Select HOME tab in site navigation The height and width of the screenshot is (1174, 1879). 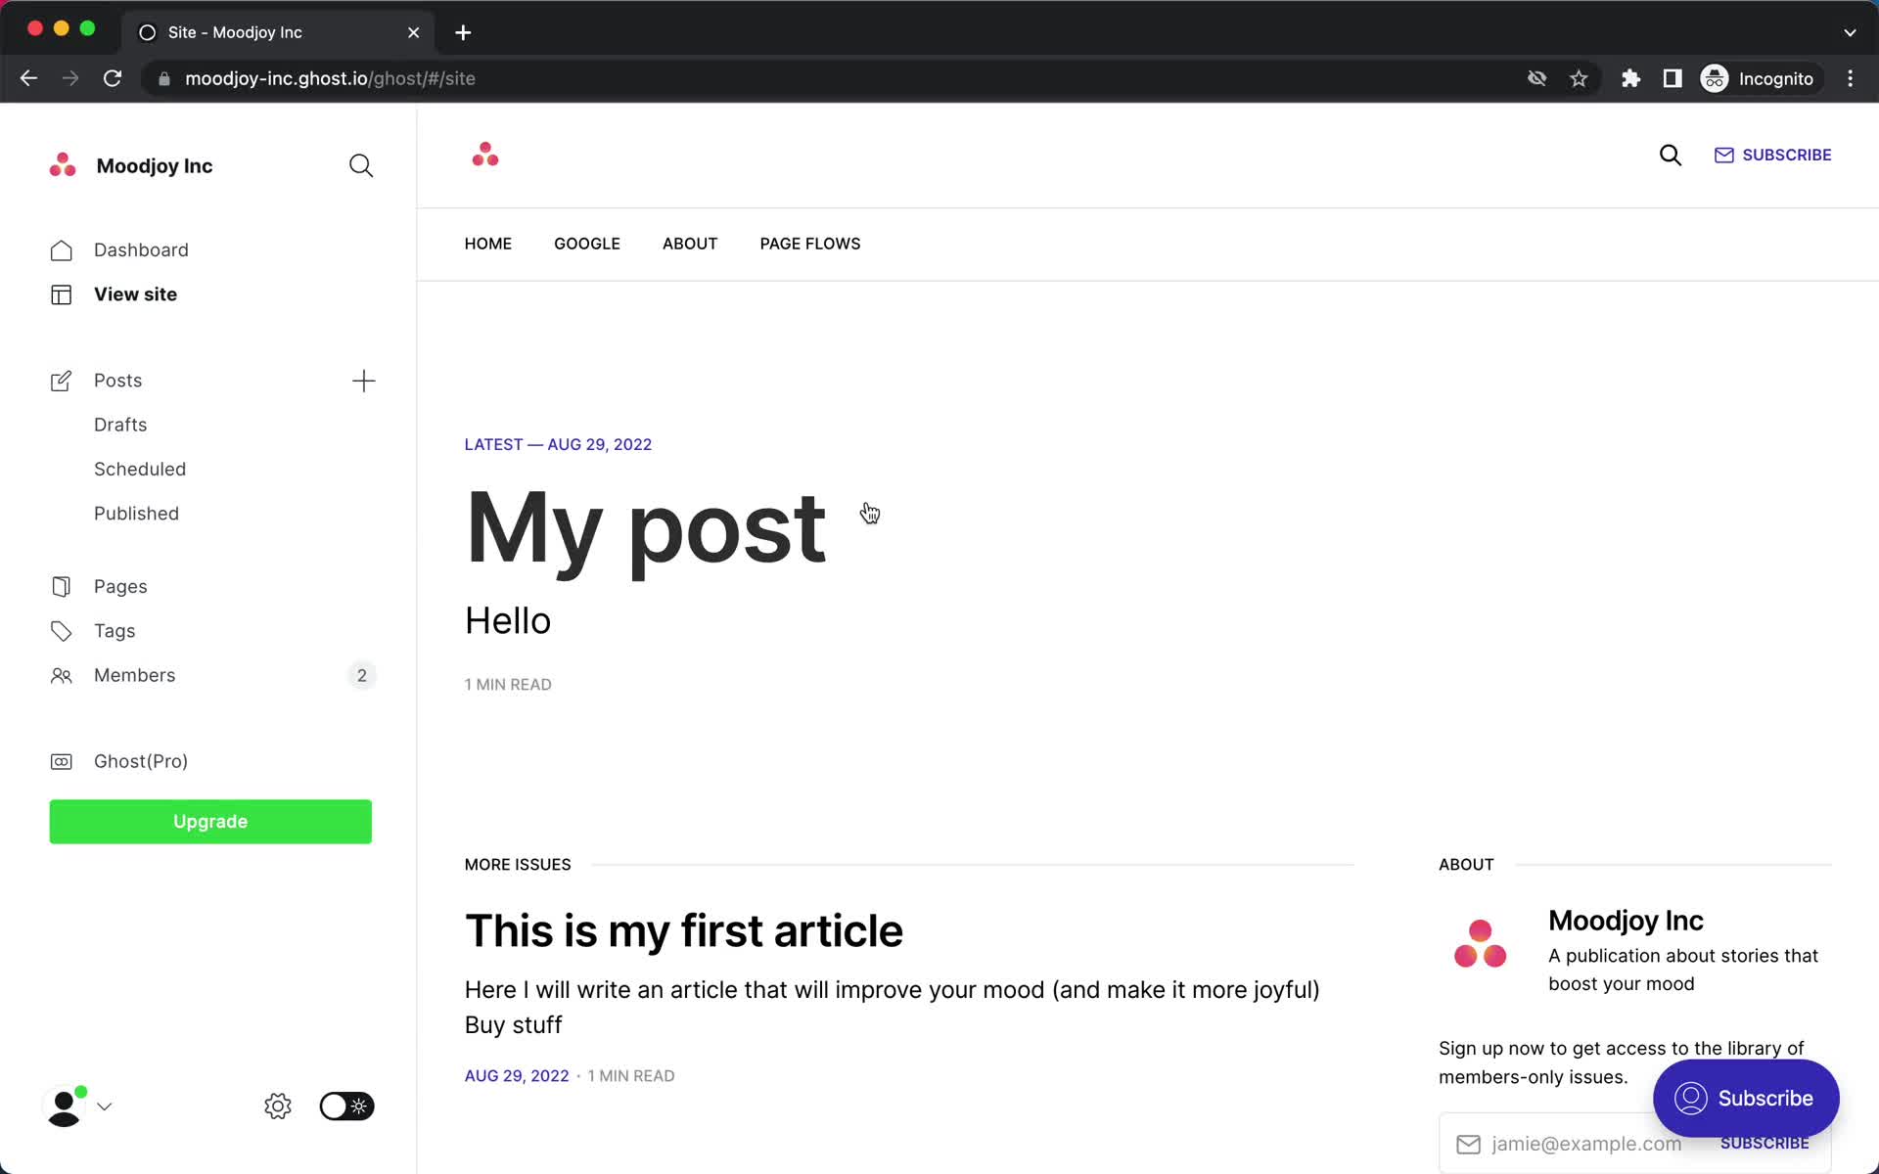(488, 244)
